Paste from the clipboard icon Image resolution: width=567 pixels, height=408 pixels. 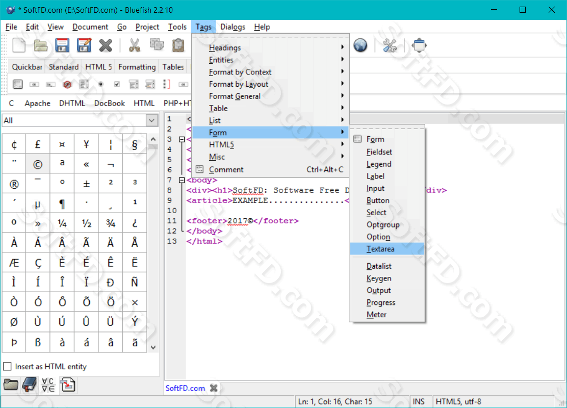tap(178, 45)
